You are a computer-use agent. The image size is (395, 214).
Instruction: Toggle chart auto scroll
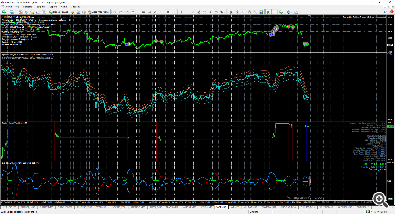pyautogui.click(x=268, y=12)
